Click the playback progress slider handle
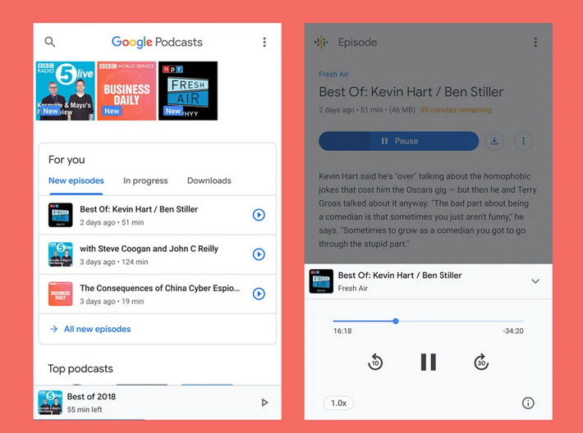 [x=396, y=321]
